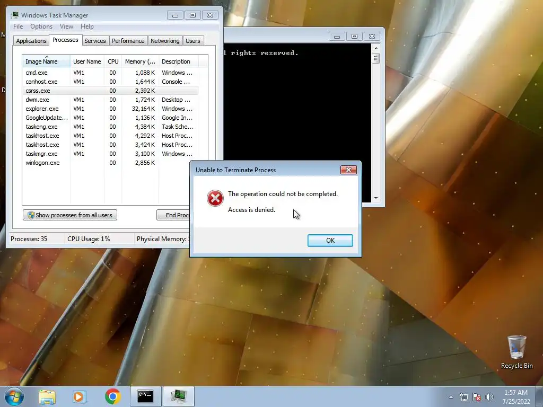The height and width of the screenshot is (407, 543).
Task: Switch to the Users tab
Action: click(192, 40)
